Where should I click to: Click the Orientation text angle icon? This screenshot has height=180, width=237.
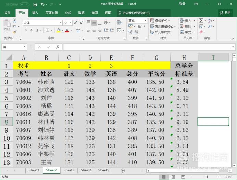tap(106, 23)
